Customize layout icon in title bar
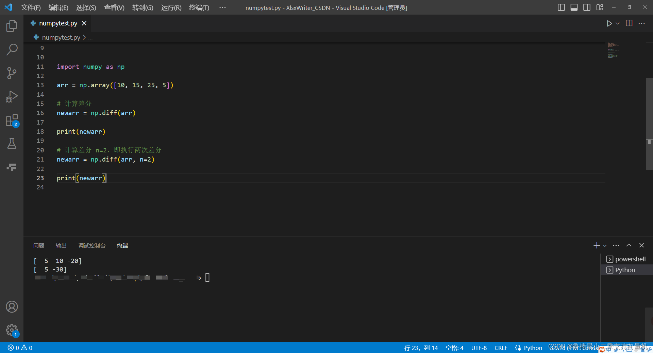The image size is (653, 353). coord(600,7)
